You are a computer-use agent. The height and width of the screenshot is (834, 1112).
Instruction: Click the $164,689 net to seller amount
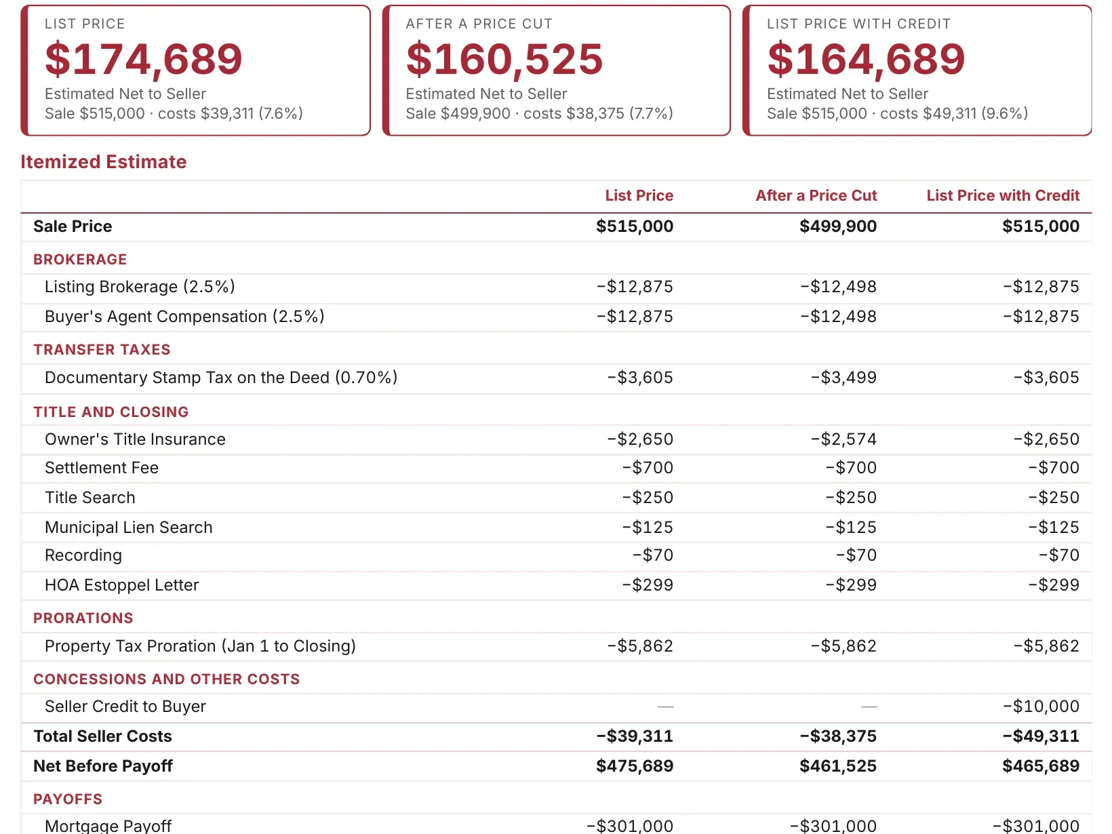pos(866,59)
